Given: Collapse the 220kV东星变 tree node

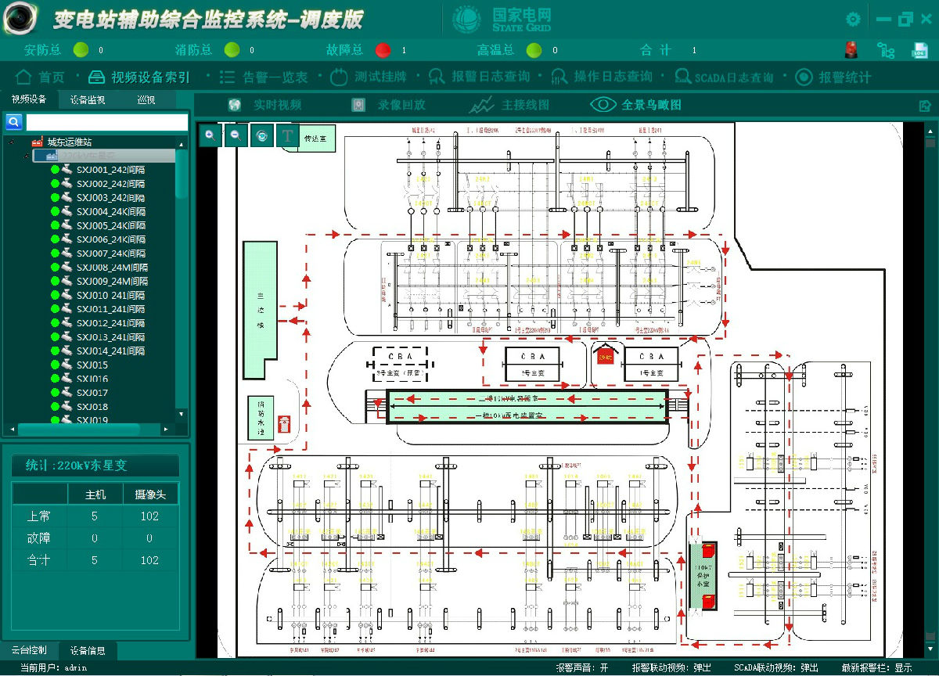Looking at the screenshot, I should [x=26, y=156].
